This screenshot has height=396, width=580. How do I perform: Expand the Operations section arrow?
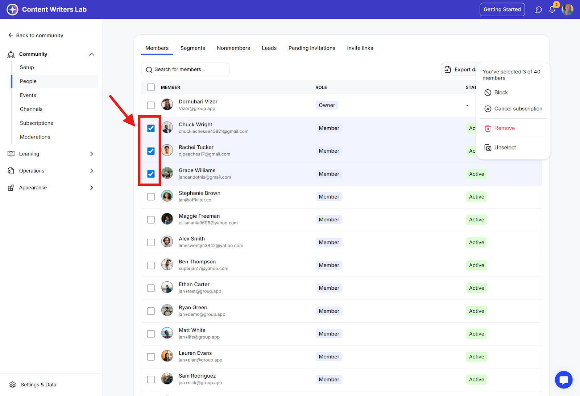click(92, 171)
